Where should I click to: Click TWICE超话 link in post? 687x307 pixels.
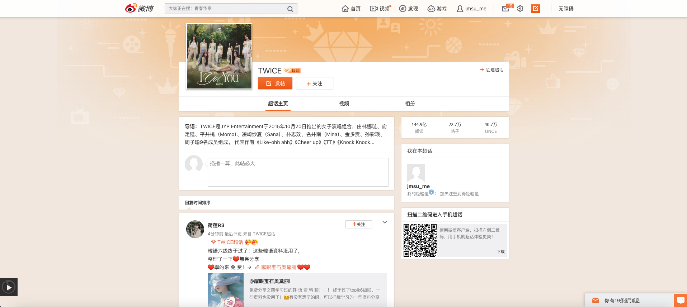227,242
